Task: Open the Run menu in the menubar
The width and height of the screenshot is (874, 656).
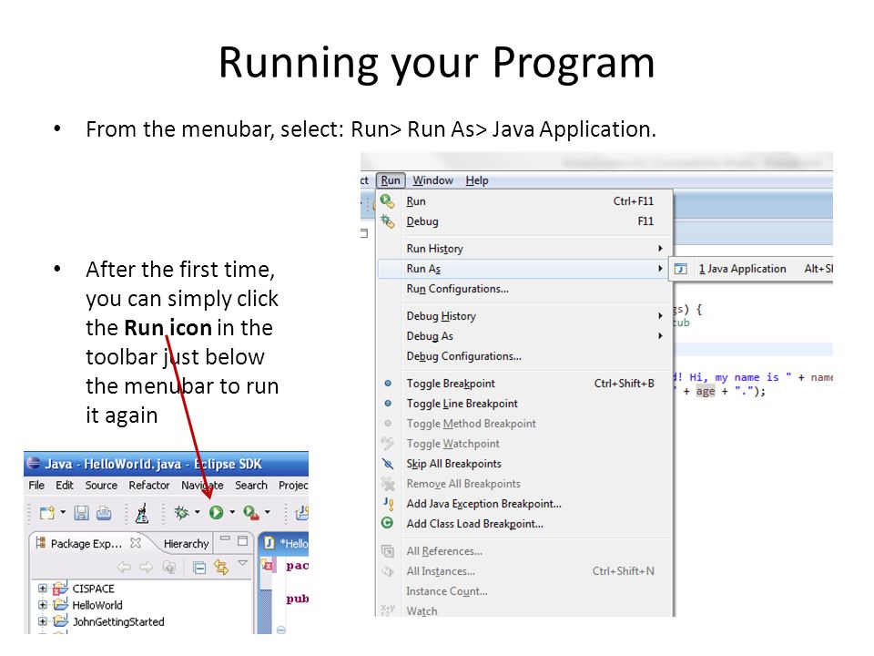Action: pyautogui.click(x=391, y=180)
